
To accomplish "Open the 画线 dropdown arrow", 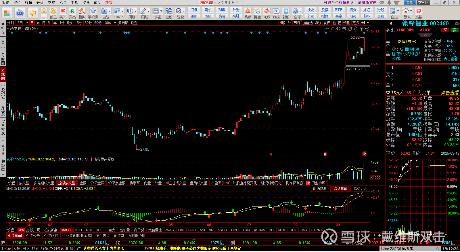I will coord(148,11).
